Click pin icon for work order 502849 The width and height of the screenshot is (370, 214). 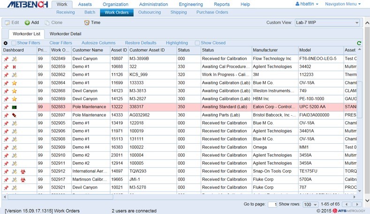point(6,59)
